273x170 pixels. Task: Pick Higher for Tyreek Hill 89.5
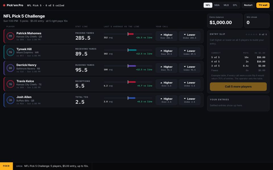(166, 52)
